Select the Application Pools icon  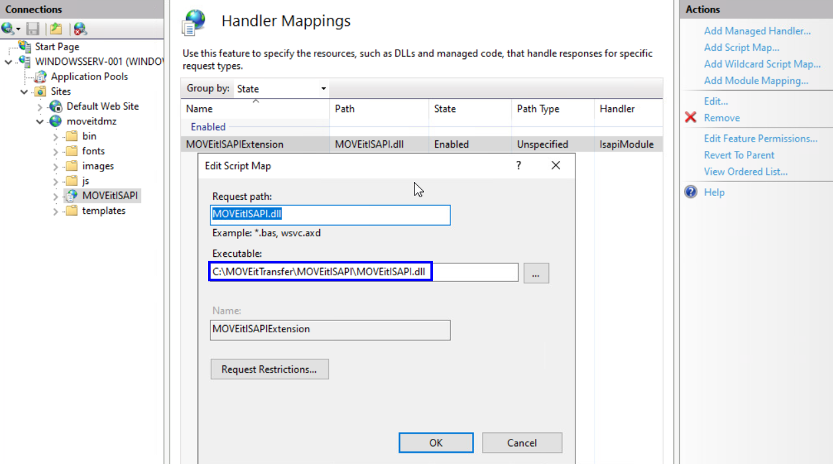pos(41,76)
